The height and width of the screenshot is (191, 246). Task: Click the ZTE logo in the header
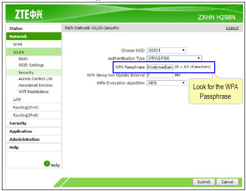coord(29,14)
